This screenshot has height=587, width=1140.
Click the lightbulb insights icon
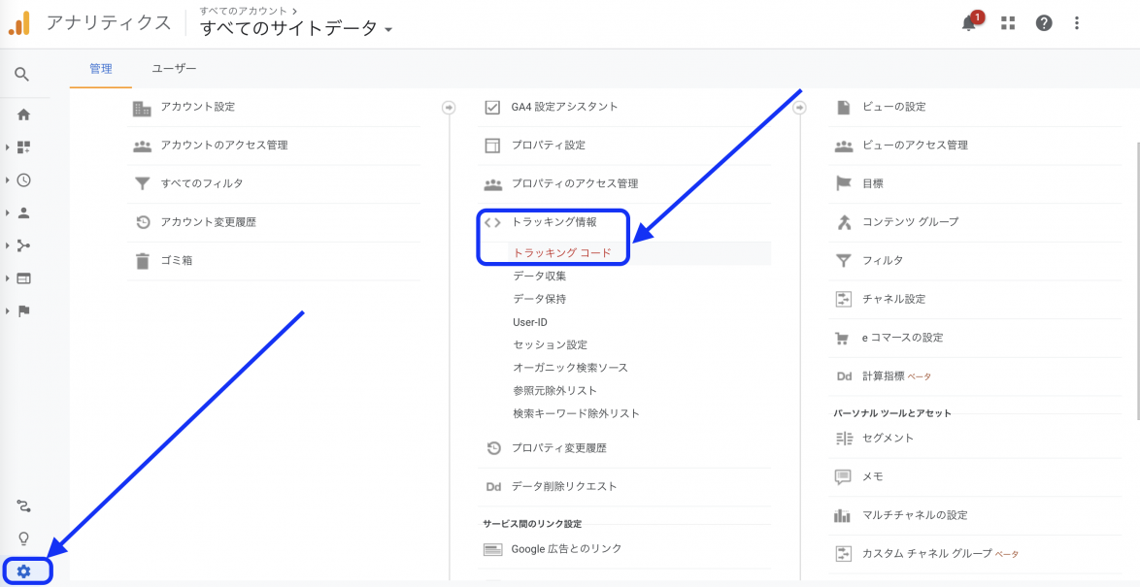click(23, 538)
